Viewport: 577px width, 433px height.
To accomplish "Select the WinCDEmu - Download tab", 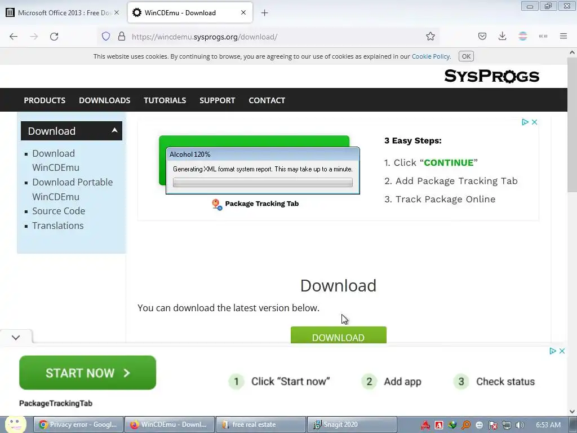I will [x=190, y=12].
